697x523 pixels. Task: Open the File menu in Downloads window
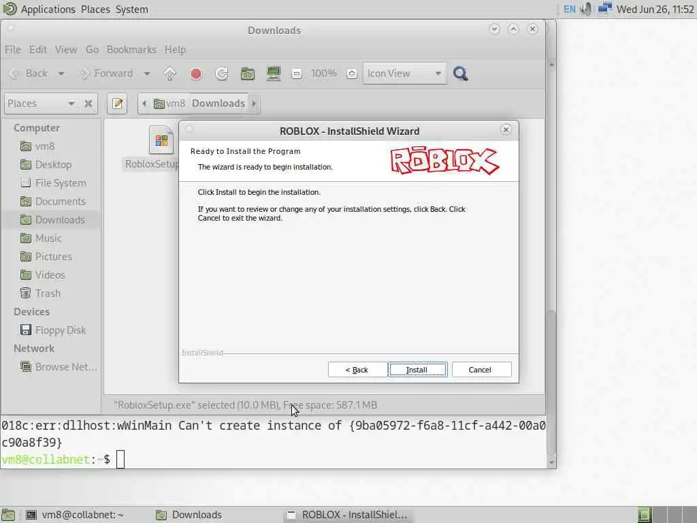[13, 49]
